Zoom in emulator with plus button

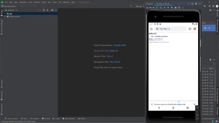pos(197,108)
